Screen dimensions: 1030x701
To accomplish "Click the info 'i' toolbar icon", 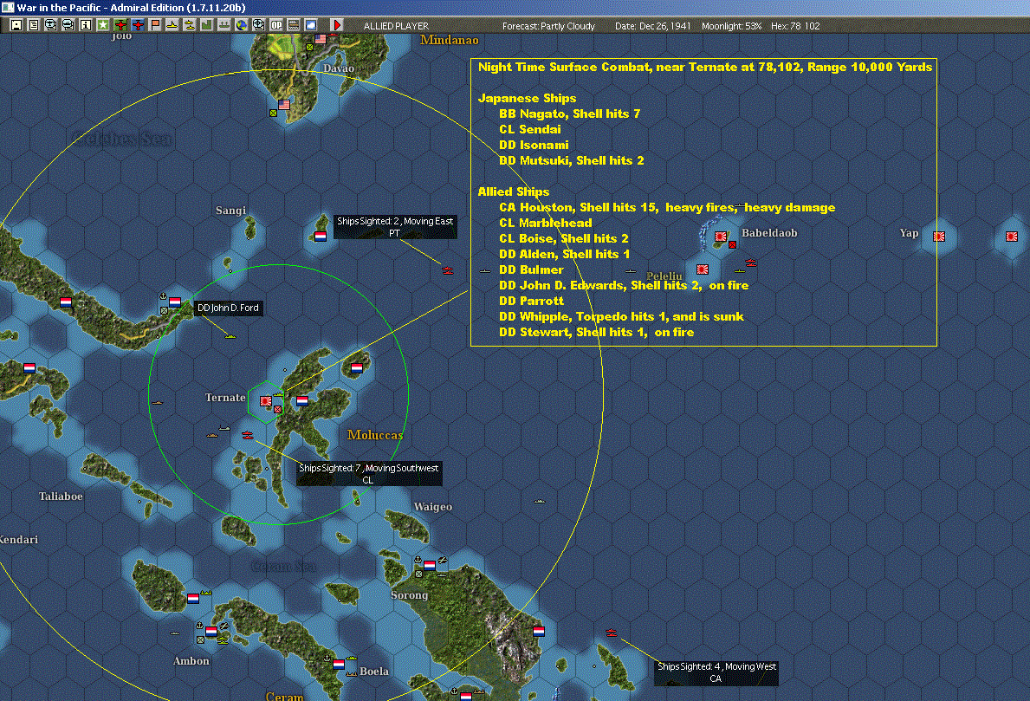I will coord(86,25).
